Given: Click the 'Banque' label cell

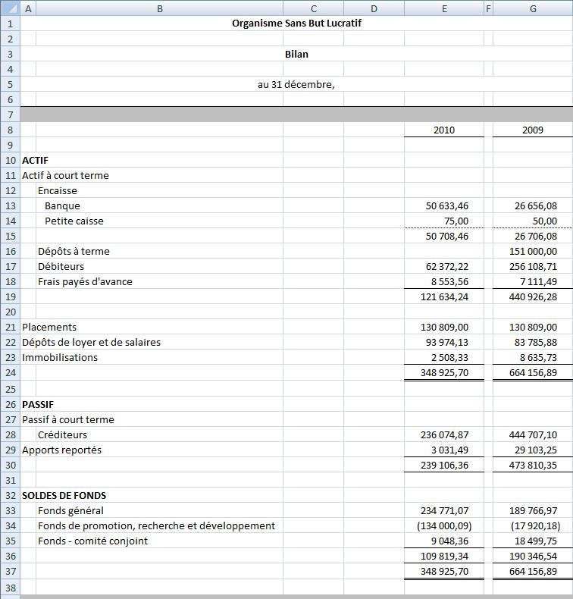Looking at the screenshot, I should tap(62, 205).
